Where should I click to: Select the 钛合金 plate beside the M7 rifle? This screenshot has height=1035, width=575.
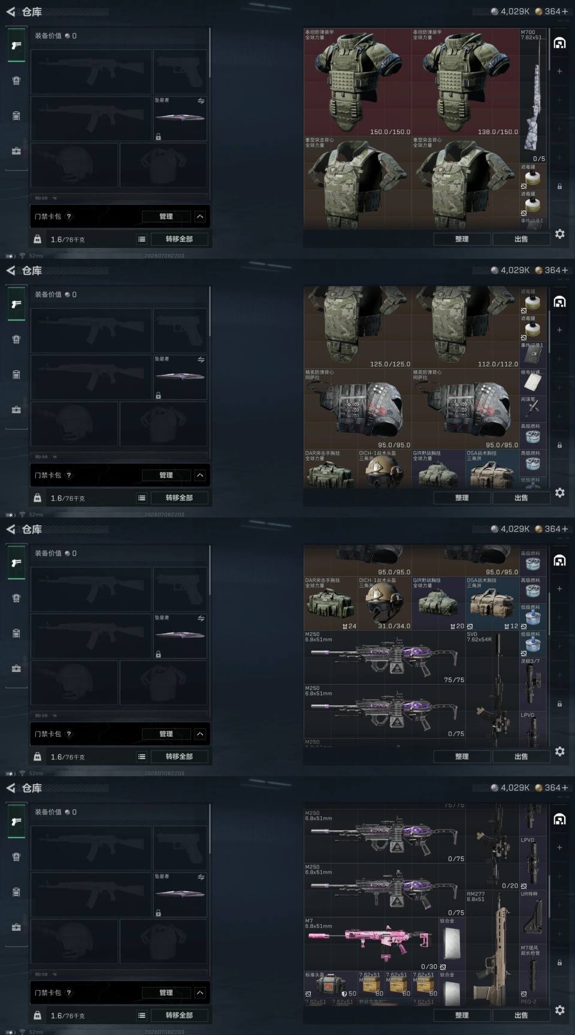point(452,944)
